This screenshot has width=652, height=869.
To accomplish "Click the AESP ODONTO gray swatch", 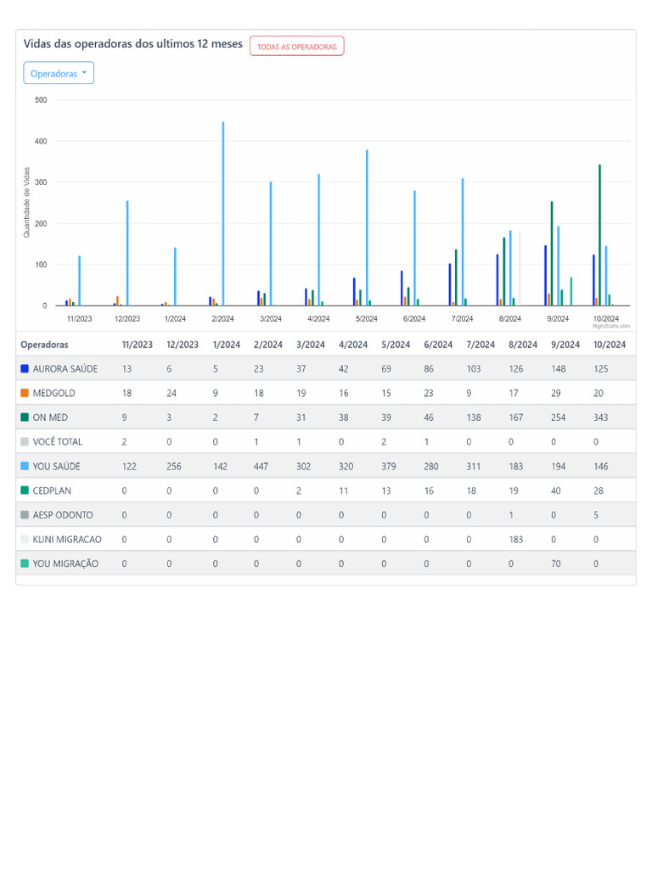I will pos(25,515).
